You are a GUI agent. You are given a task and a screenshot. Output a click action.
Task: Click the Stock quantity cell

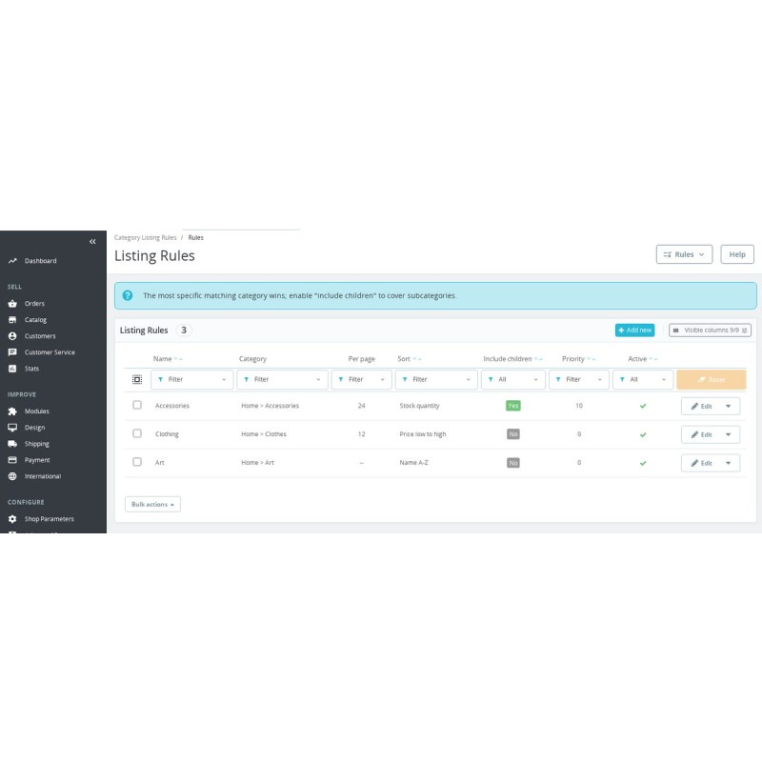coord(419,406)
